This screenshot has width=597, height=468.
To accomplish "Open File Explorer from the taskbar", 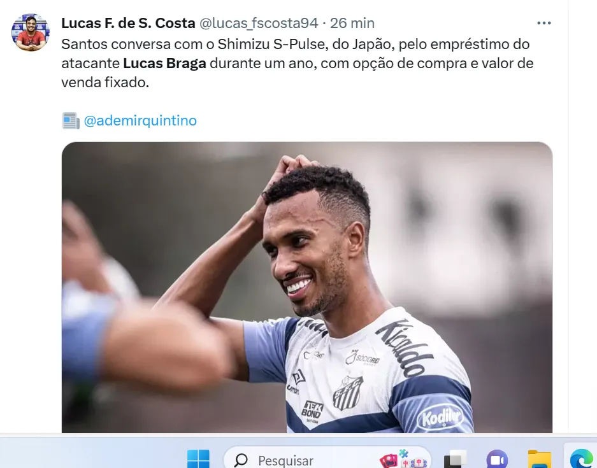I will click(539, 460).
